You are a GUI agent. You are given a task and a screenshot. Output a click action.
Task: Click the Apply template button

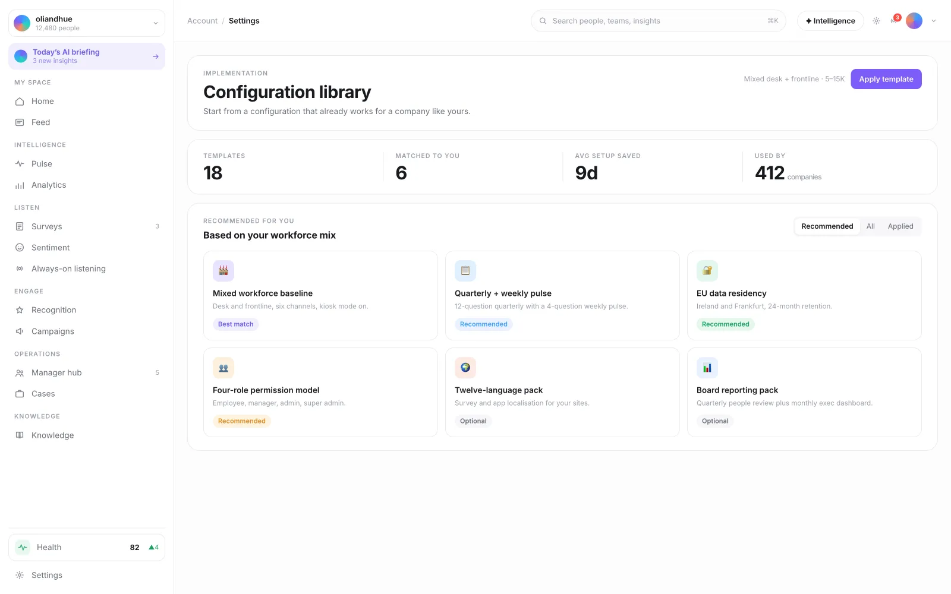tap(886, 79)
